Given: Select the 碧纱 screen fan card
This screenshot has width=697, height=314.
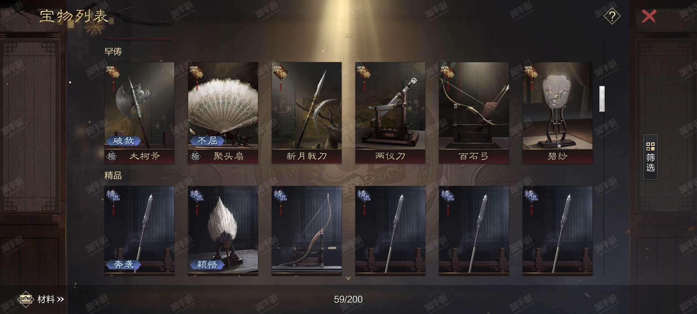Looking at the screenshot, I should tap(558, 113).
